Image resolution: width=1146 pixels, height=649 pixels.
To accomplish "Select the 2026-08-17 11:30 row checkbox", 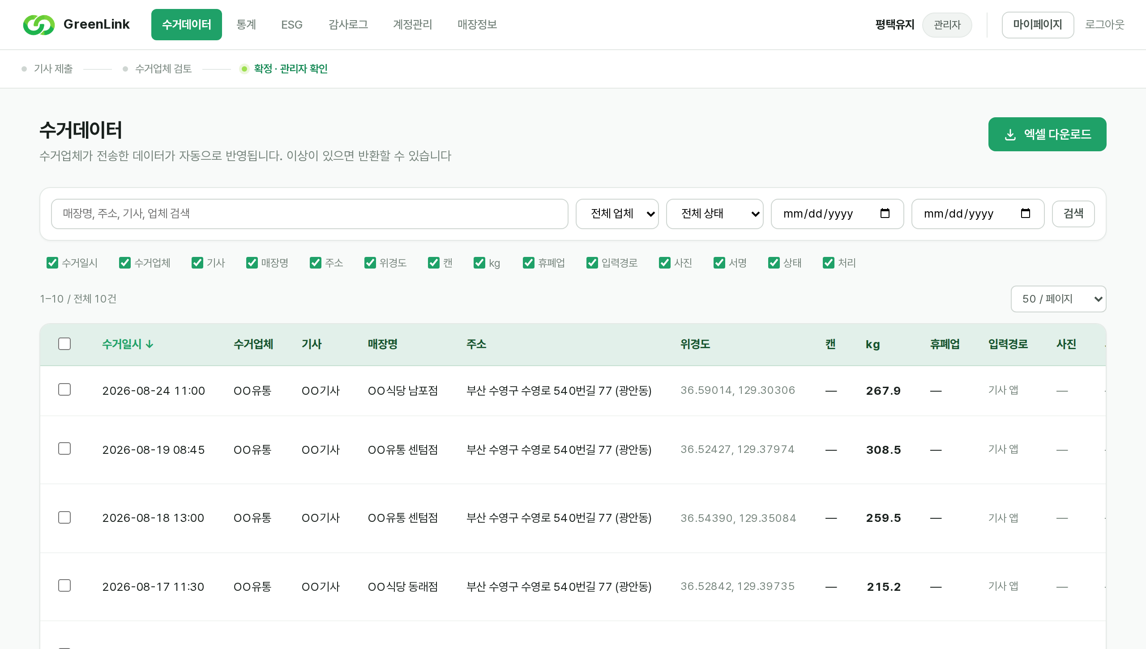I will tap(64, 585).
